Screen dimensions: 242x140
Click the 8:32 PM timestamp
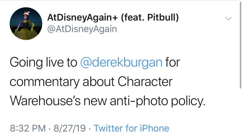click(28, 128)
